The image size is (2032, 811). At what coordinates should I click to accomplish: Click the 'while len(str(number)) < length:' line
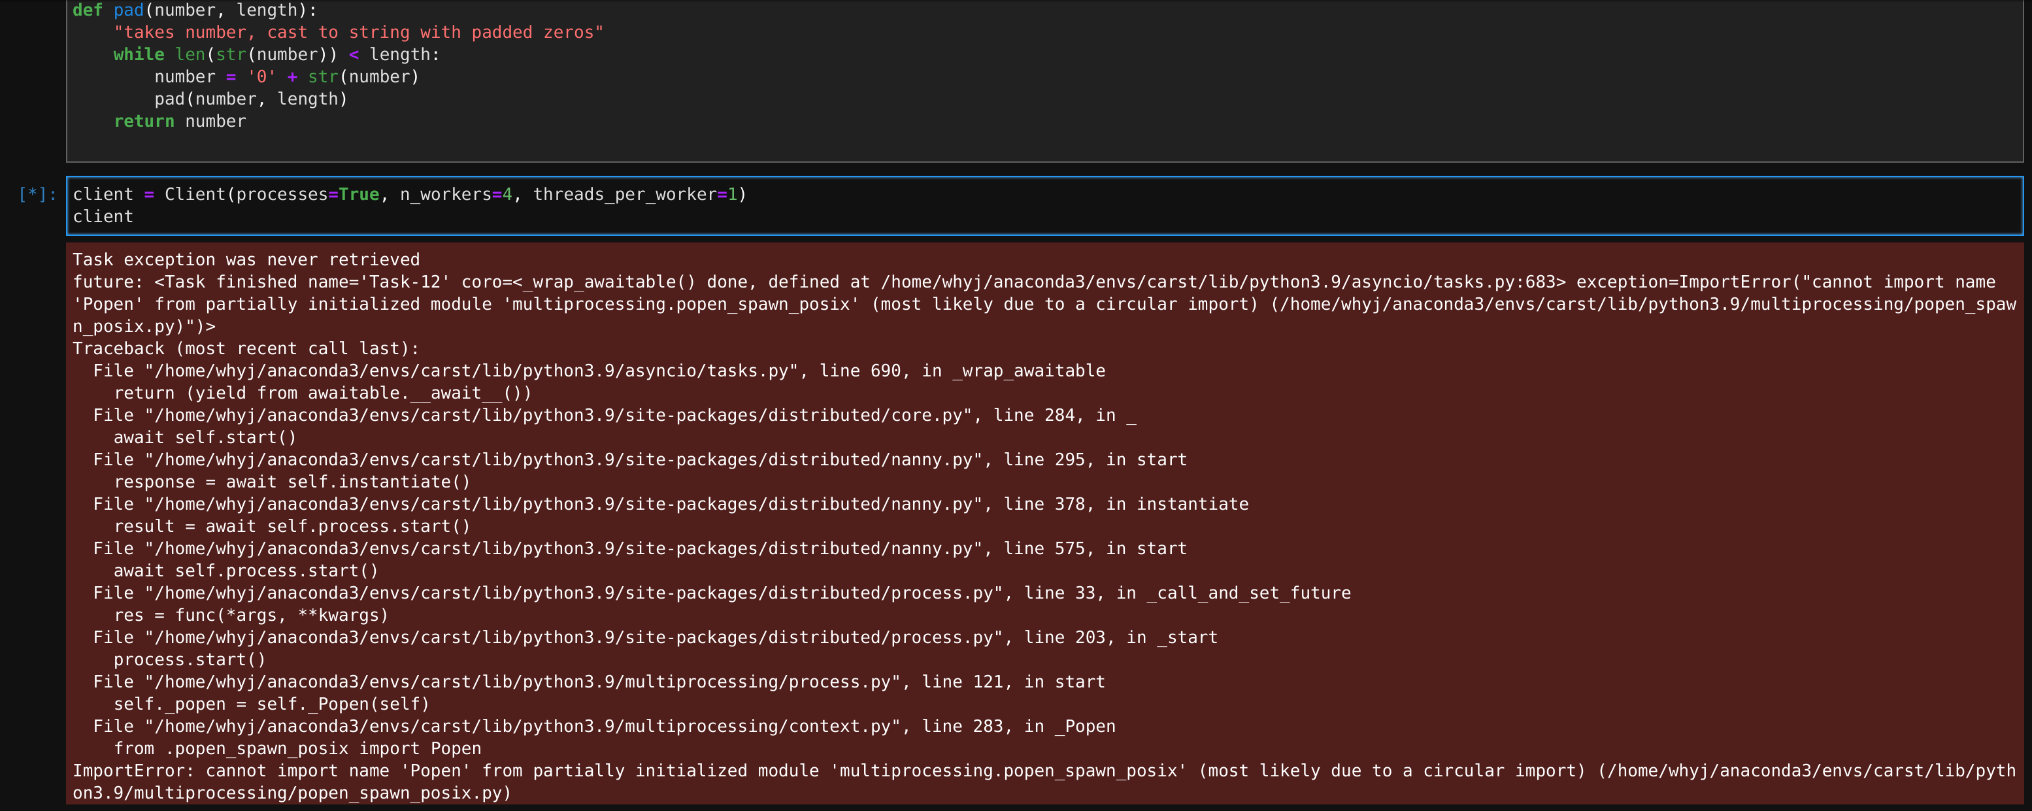click(x=275, y=54)
